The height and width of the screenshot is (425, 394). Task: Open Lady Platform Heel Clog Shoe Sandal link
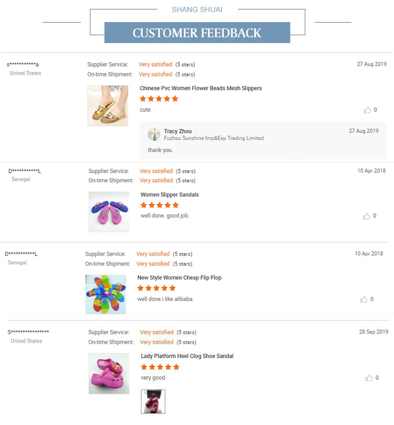click(x=187, y=356)
